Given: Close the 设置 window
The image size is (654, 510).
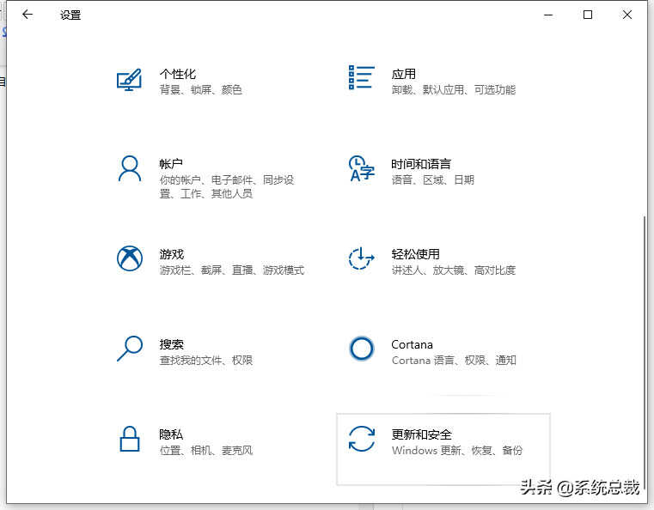Looking at the screenshot, I should coord(626,15).
